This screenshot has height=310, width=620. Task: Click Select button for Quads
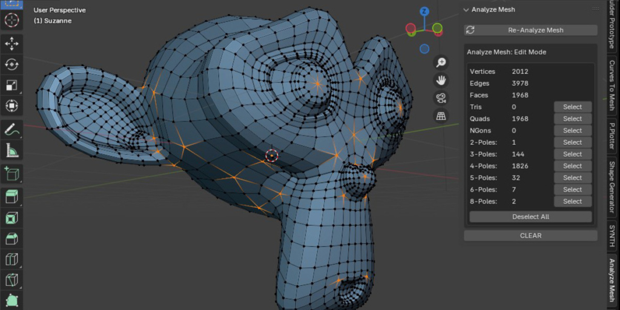pyautogui.click(x=573, y=119)
